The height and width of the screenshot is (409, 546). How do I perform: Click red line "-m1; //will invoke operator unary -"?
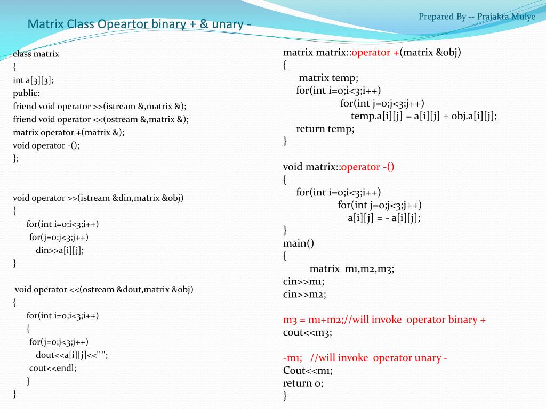pos(365,358)
